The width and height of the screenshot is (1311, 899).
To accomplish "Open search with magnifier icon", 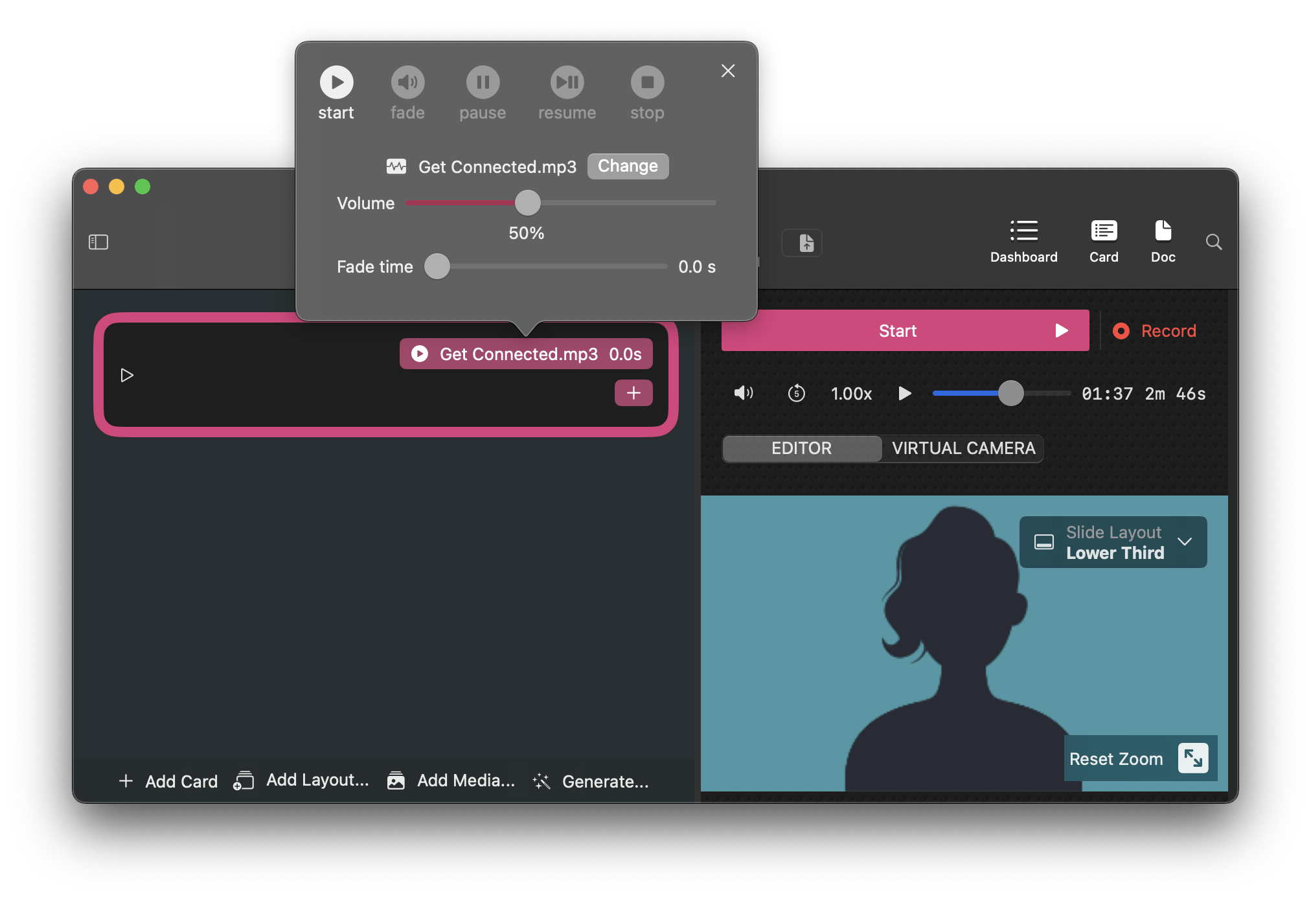I will (x=1214, y=242).
